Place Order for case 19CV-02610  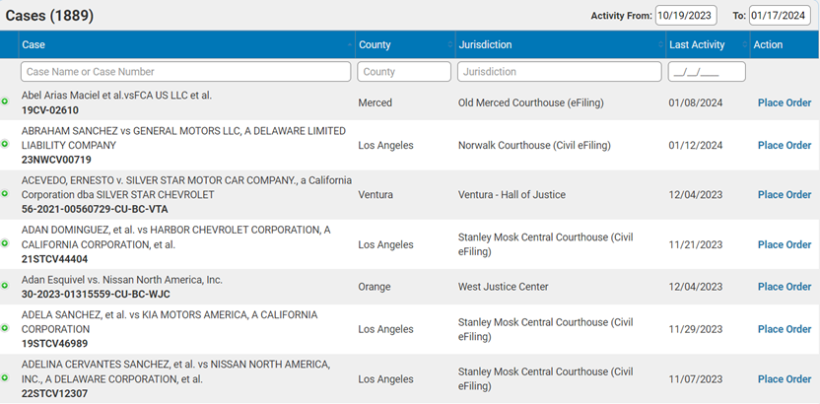(784, 102)
